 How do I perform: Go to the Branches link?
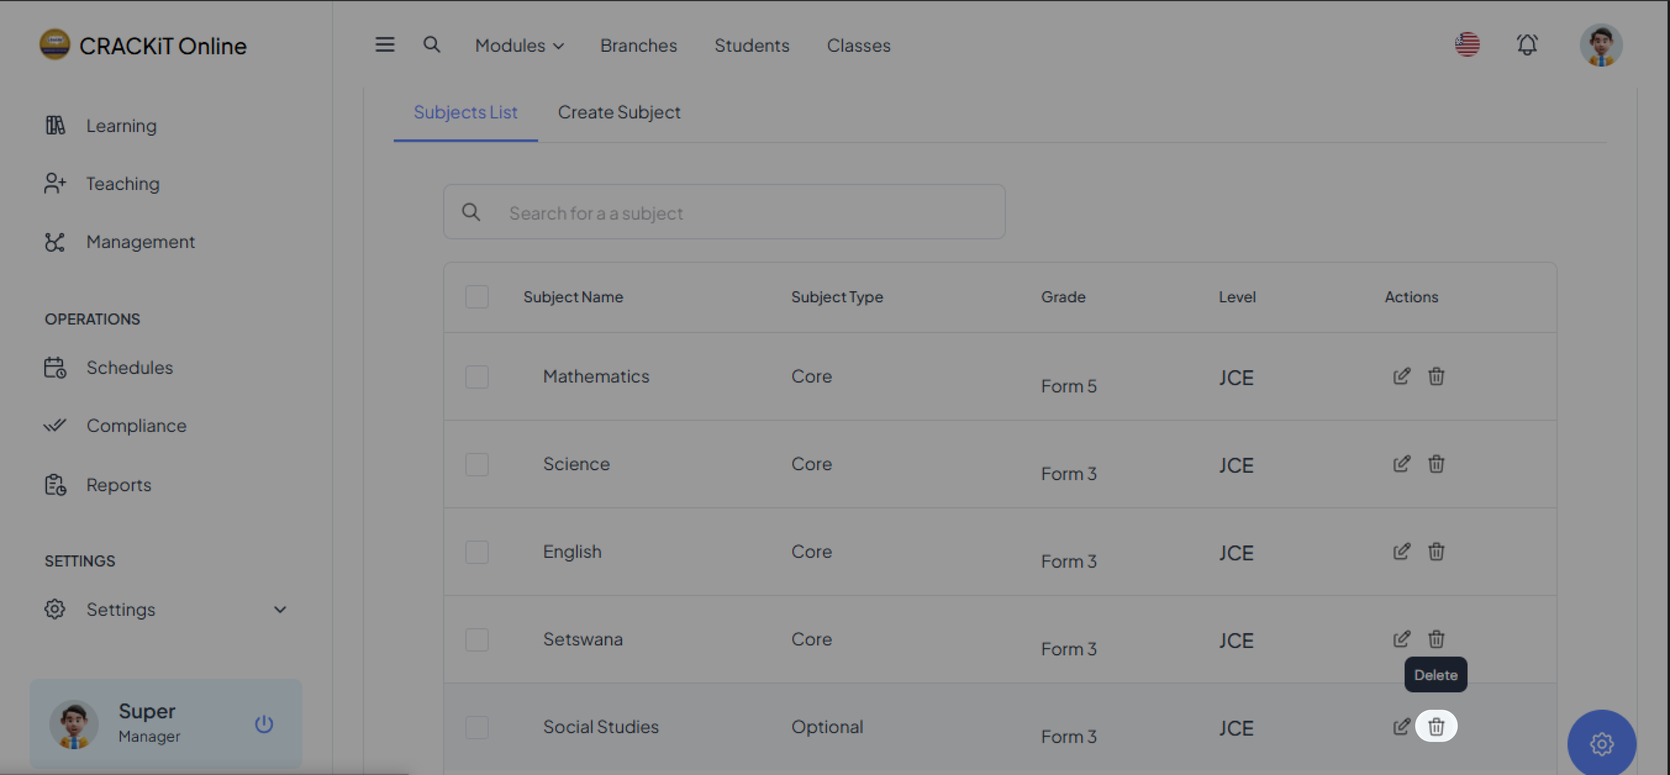point(638,45)
